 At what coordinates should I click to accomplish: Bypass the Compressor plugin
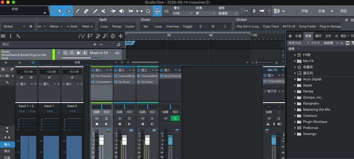(93, 82)
